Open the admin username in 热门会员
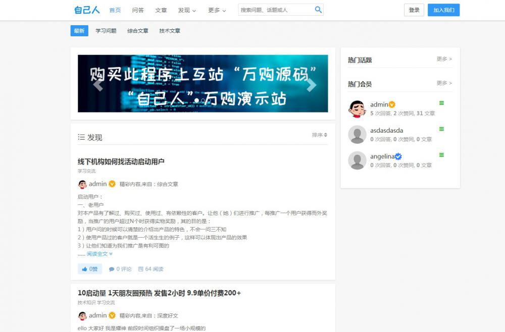 tap(379, 104)
